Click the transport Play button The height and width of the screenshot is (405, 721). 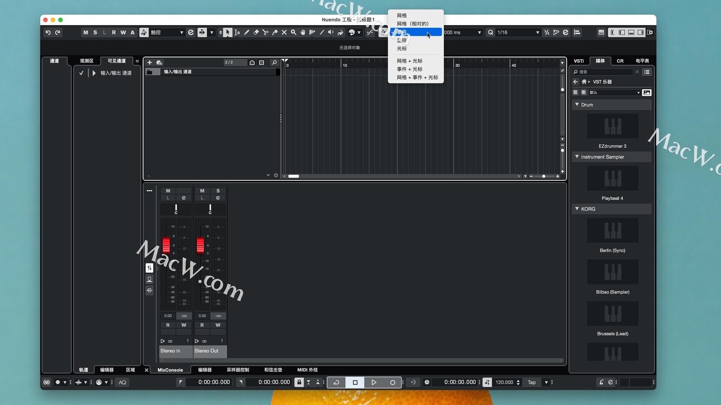click(x=374, y=382)
